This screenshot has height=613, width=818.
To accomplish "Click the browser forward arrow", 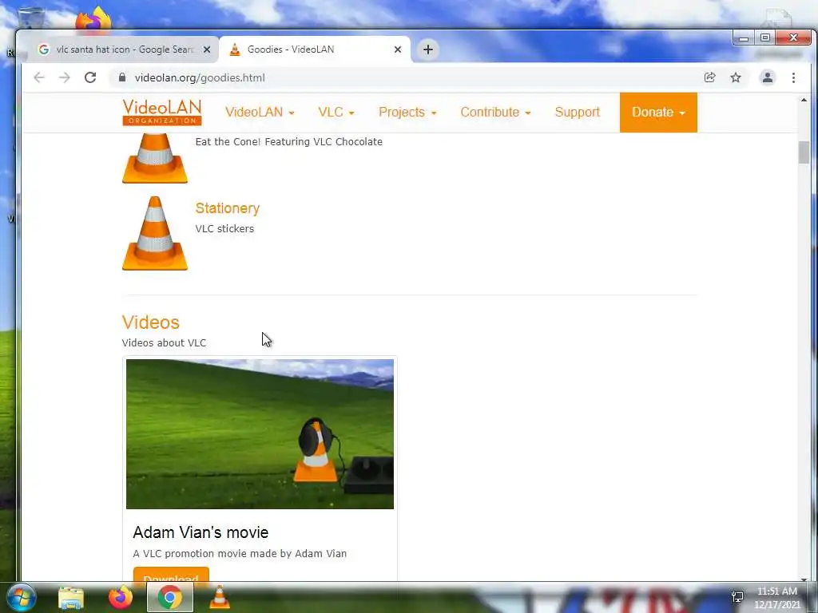I will coord(64,77).
